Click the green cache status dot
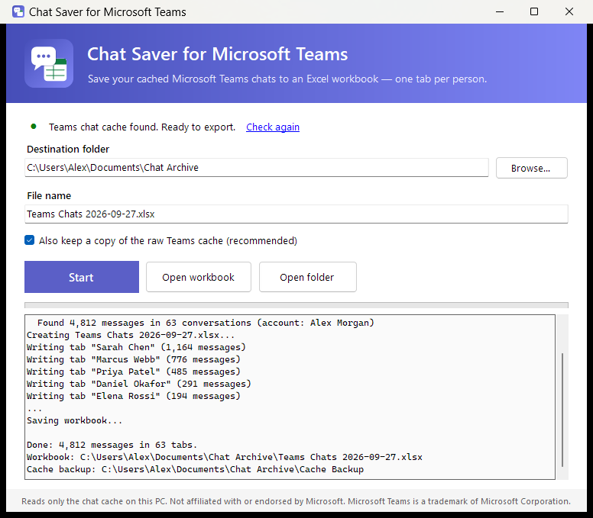Viewport: 593px width, 518px height. pyautogui.click(x=34, y=127)
